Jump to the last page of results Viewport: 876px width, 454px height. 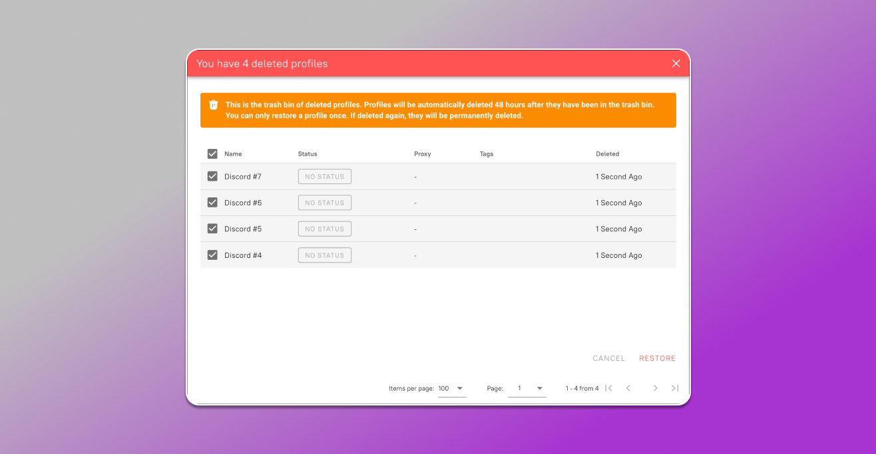pos(675,388)
